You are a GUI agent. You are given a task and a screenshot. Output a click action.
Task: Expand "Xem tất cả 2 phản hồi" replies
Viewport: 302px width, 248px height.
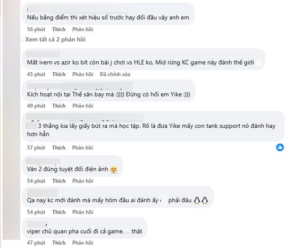[55, 40]
